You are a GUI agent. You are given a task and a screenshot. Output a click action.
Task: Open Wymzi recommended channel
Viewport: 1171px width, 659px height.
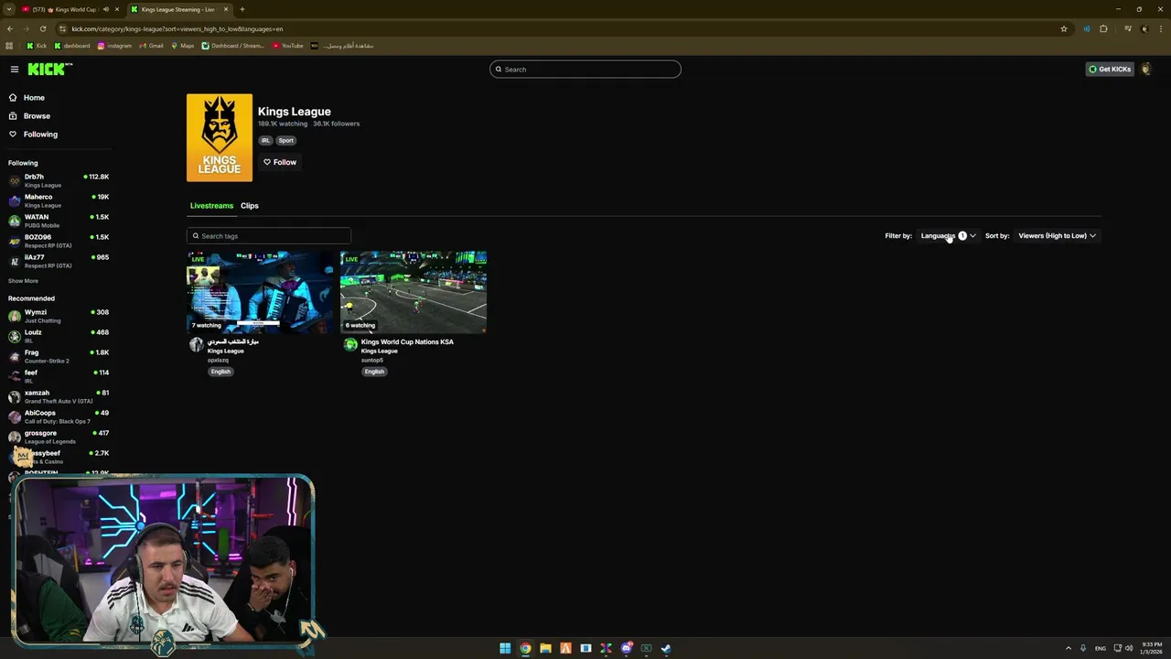(x=59, y=316)
